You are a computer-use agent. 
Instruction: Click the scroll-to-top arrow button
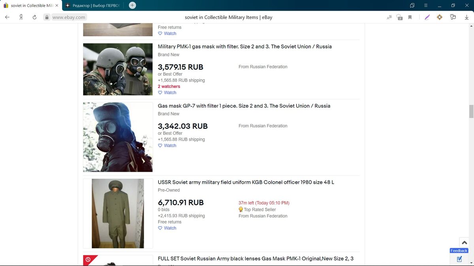point(465,242)
